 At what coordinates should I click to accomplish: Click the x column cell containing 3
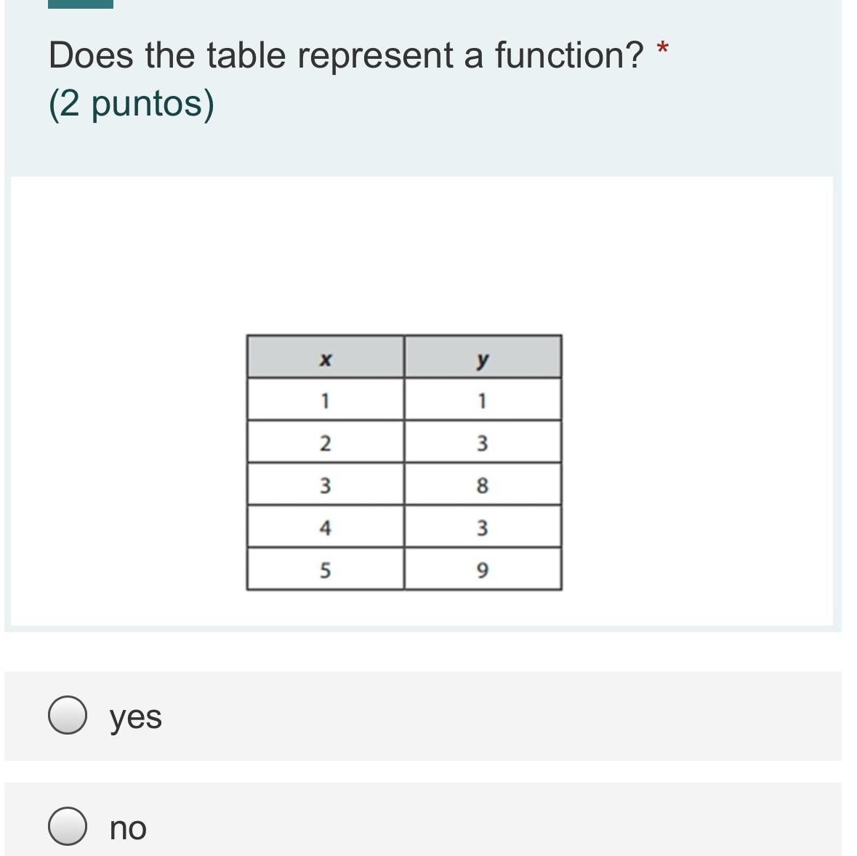[x=326, y=485]
